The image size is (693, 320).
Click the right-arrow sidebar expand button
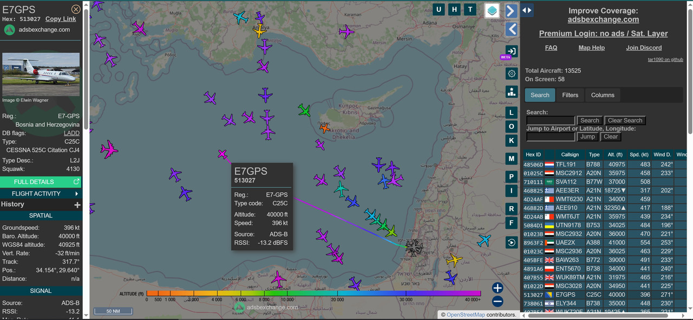(511, 11)
